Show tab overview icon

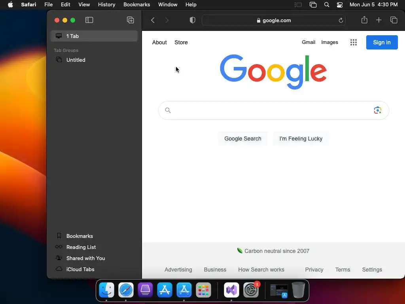pyautogui.click(x=394, y=20)
